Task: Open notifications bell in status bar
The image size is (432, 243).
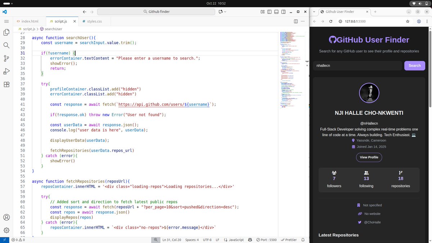Action: click(303, 240)
